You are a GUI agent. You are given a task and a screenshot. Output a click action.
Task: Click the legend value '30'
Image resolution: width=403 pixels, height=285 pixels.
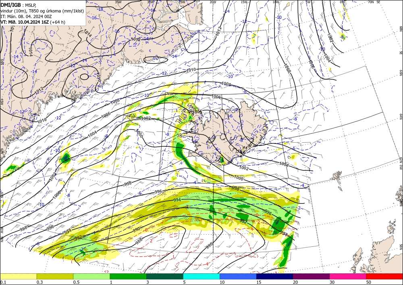pos(332,282)
